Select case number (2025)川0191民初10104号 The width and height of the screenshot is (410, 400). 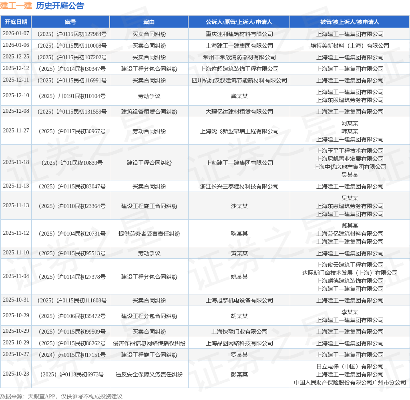point(72,96)
